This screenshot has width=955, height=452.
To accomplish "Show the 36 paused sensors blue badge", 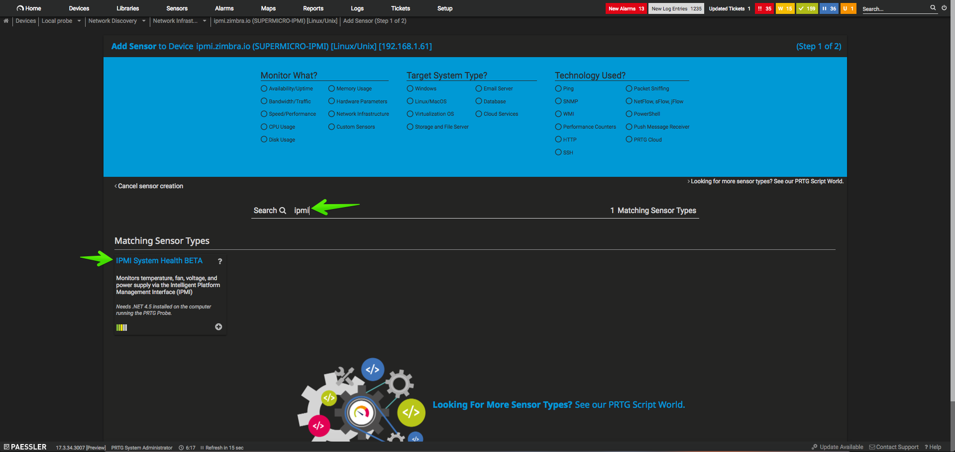I will click(829, 8).
